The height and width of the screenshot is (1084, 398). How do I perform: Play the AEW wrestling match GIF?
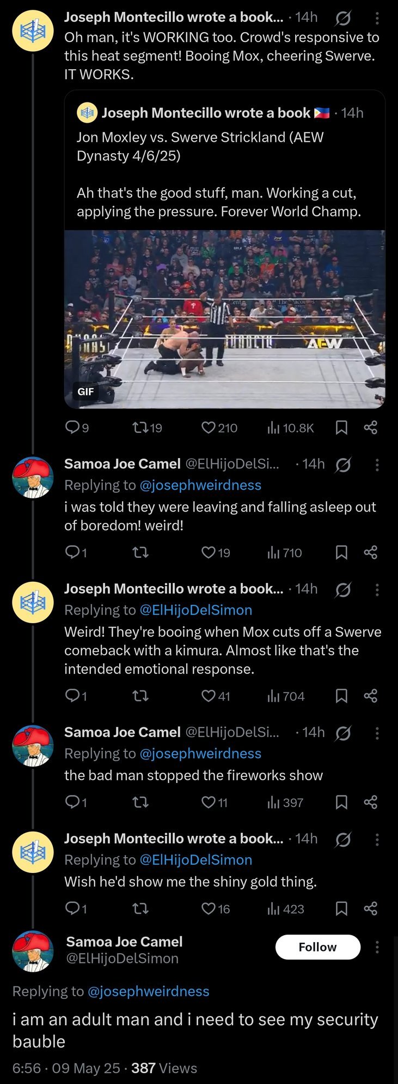click(x=225, y=319)
